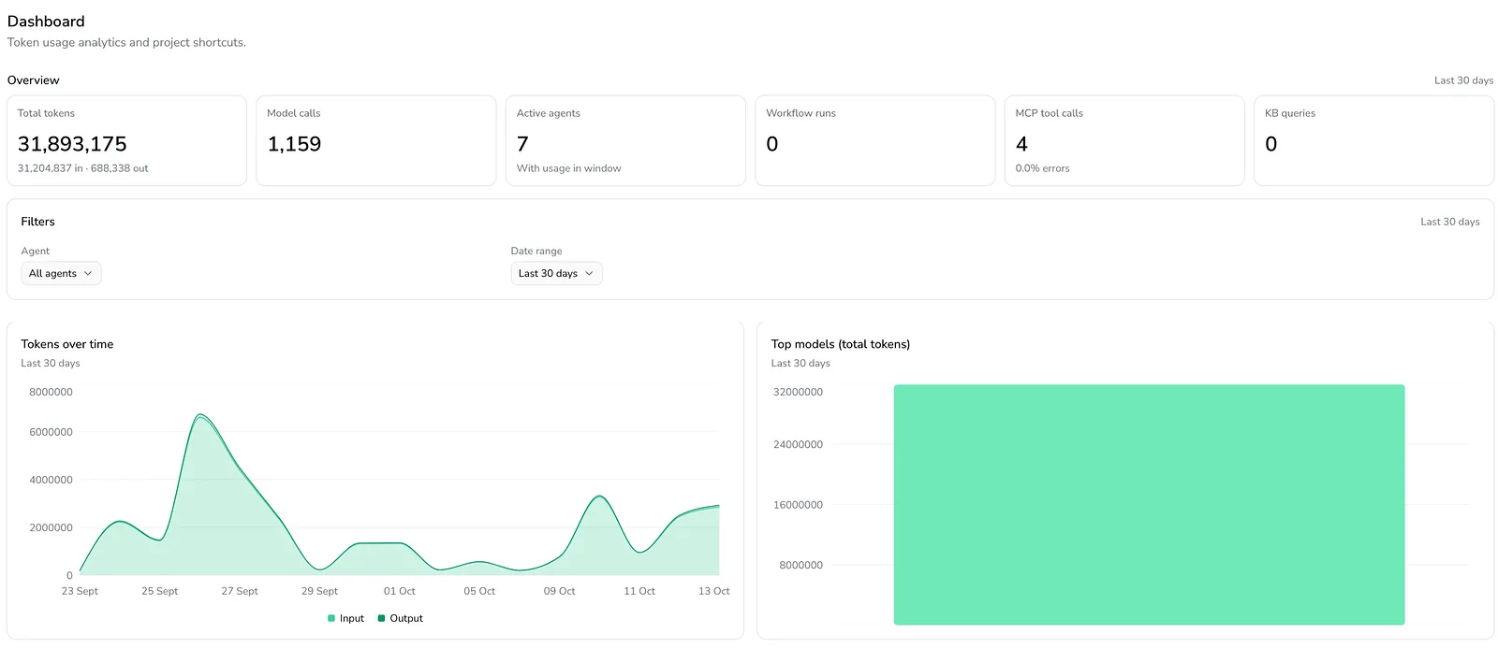Click the green bar in Top models chart

tap(1149, 504)
